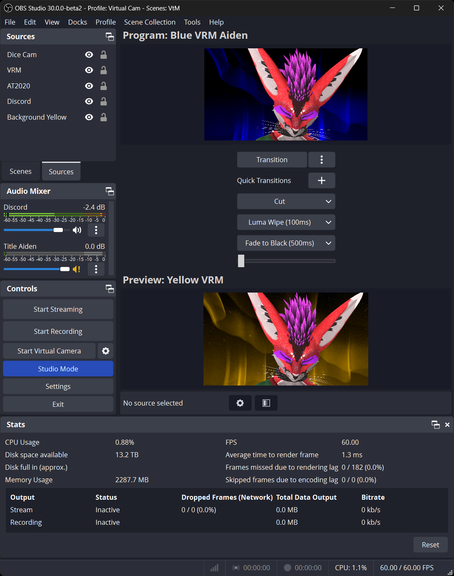
Task: Toggle Studio Mode off
Action: (58, 369)
